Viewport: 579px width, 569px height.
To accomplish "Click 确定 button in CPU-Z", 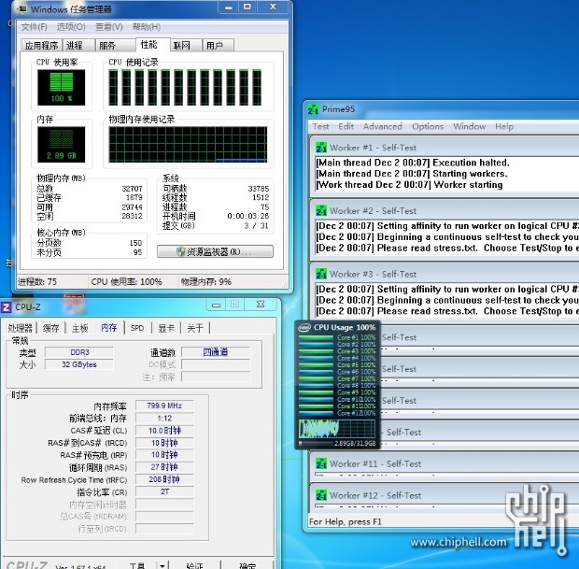I will click(x=247, y=565).
